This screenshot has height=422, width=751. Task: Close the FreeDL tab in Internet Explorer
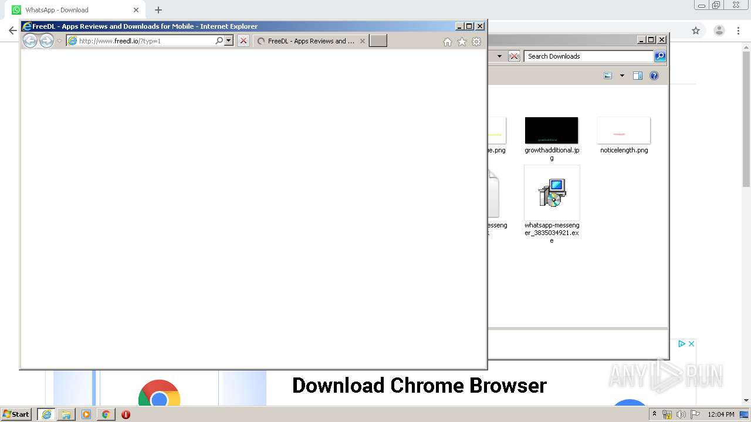363,41
